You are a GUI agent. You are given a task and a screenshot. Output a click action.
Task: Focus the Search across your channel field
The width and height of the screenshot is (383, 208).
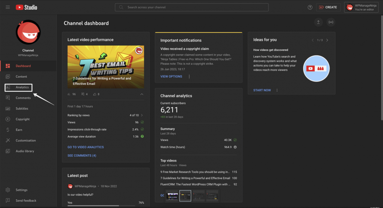point(192,7)
